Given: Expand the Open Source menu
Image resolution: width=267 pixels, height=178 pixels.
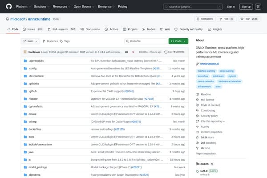Looking at the screenshot, I should click(84, 7).
